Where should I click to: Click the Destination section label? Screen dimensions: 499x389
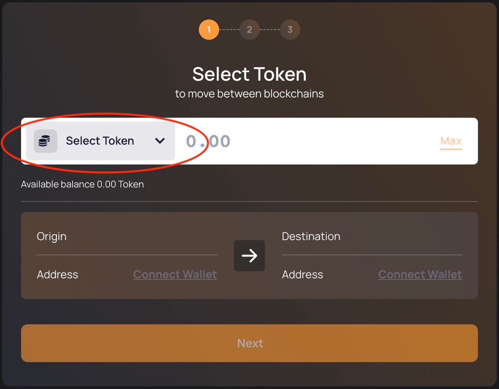(311, 236)
